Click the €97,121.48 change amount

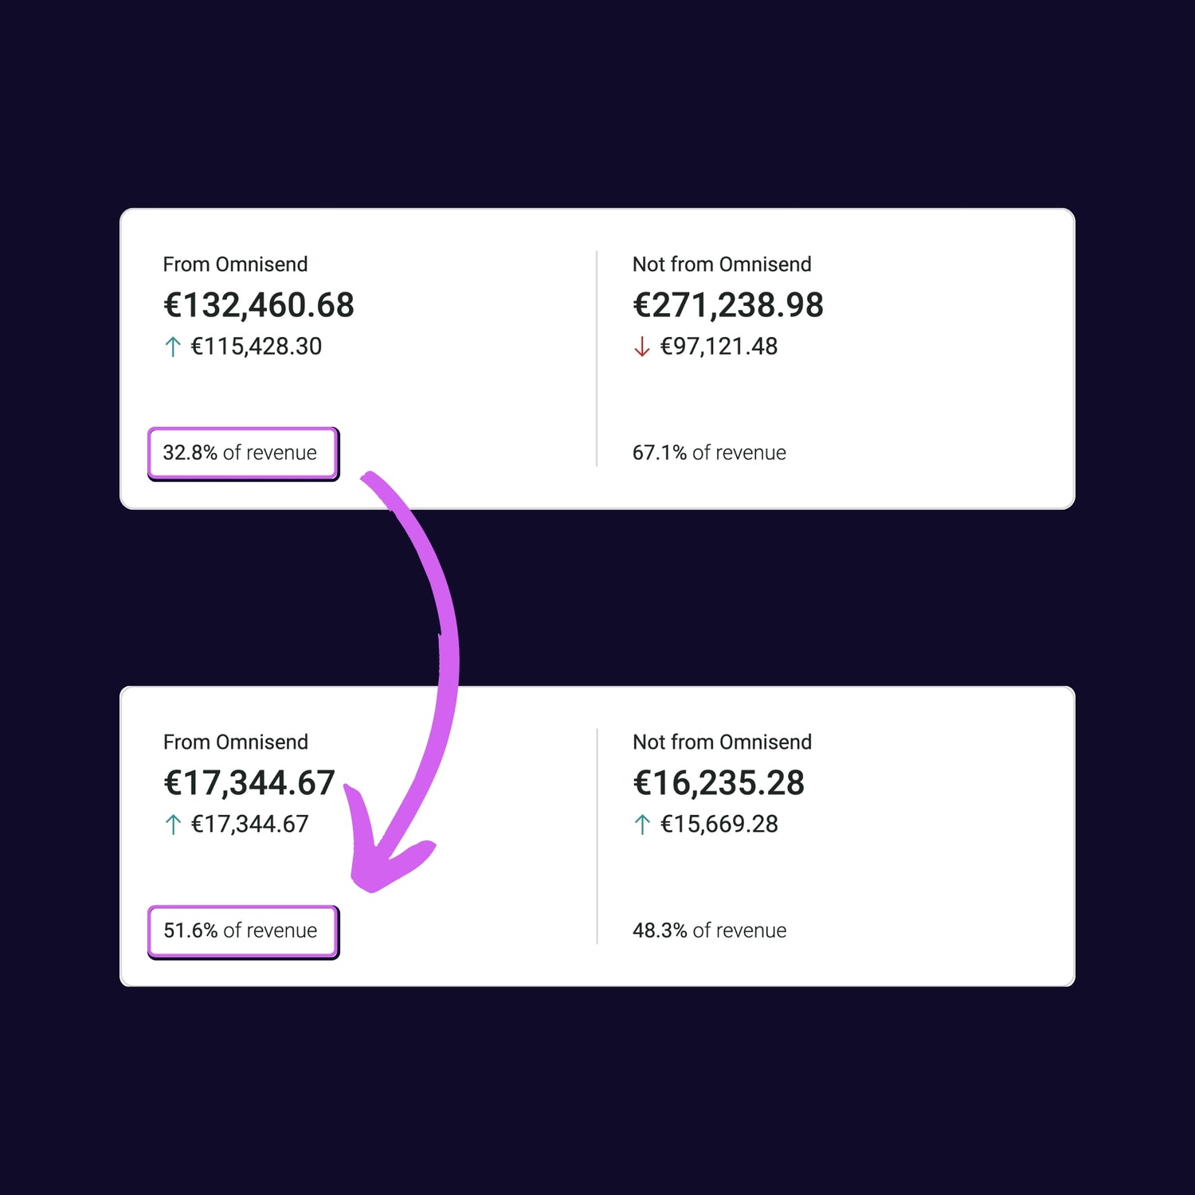[x=719, y=347]
